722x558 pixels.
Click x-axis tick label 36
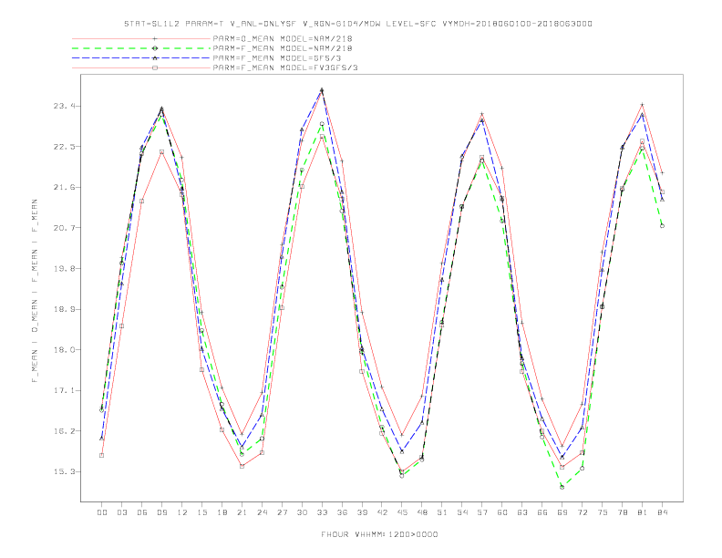click(342, 512)
